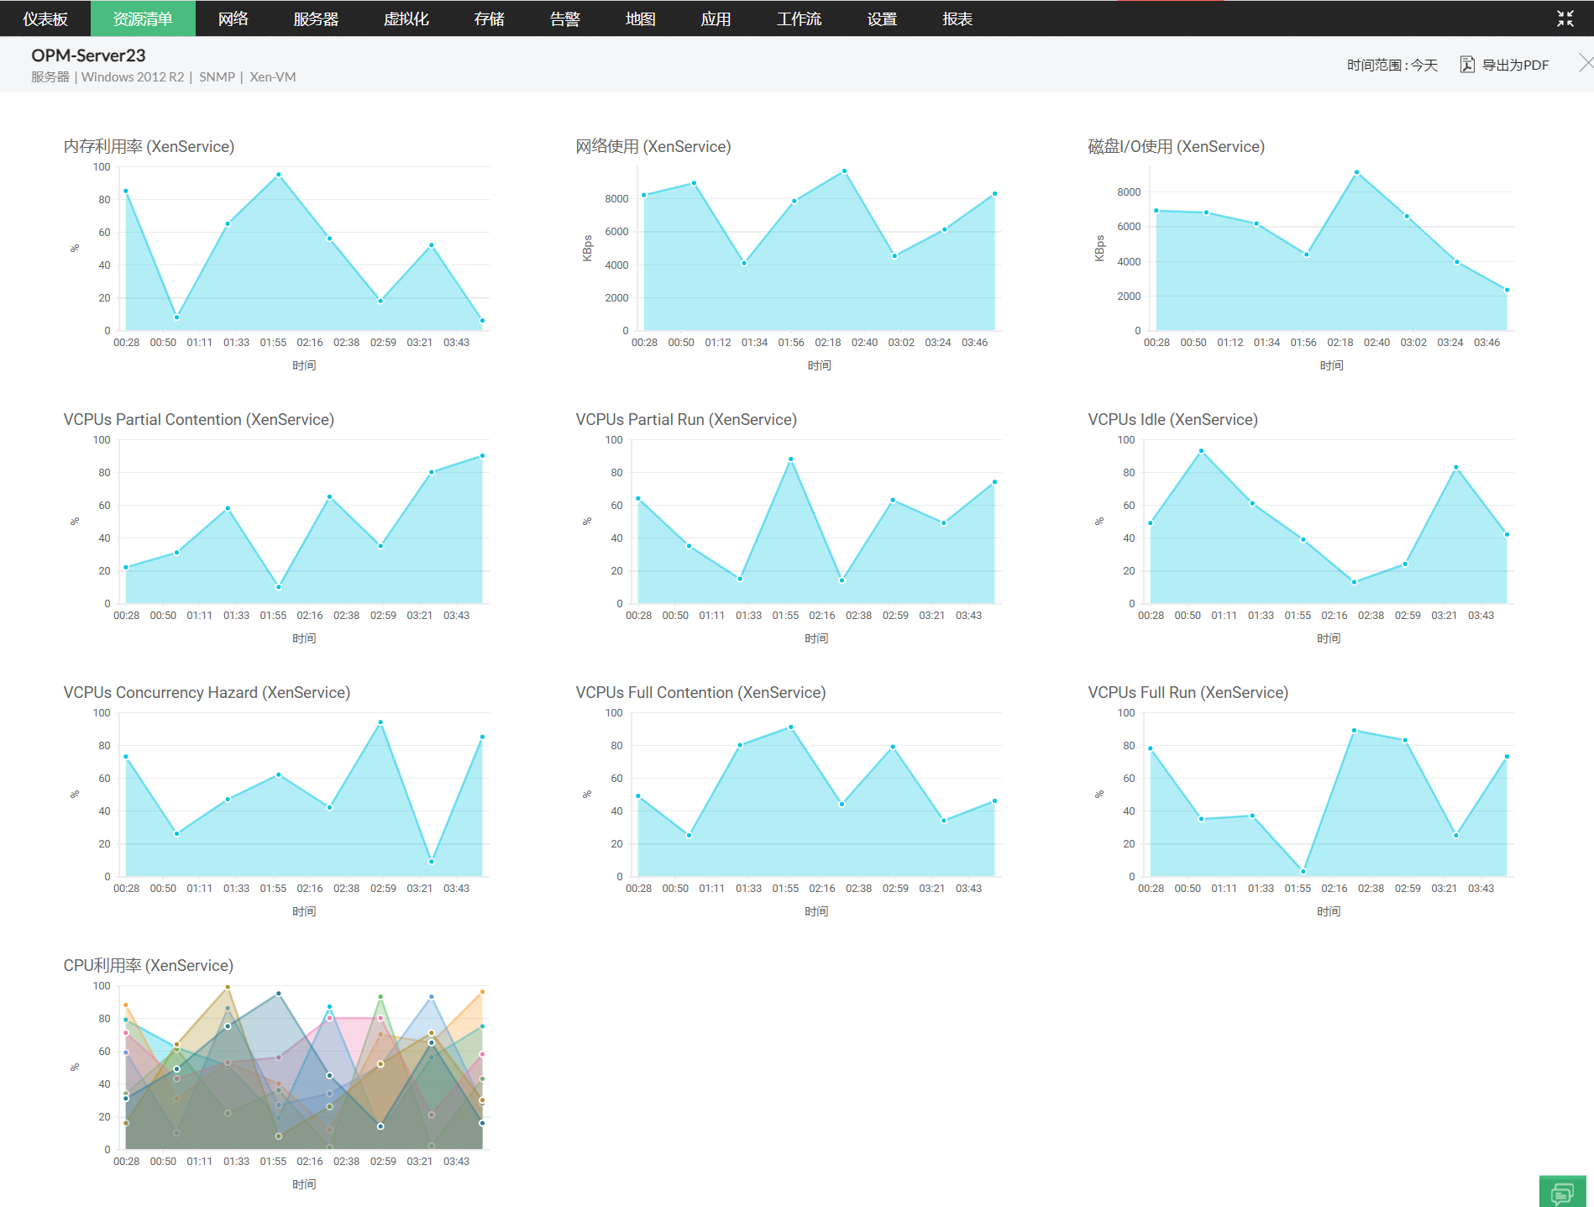
Task: Click inside the 网络使用 chart plot area
Action: tap(820, 249)
